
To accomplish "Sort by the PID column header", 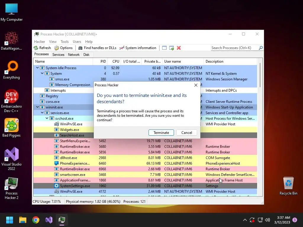I will [100, 61].
